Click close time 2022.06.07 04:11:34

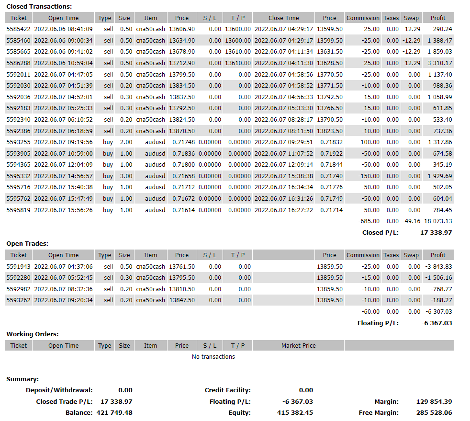pos(283,52)
